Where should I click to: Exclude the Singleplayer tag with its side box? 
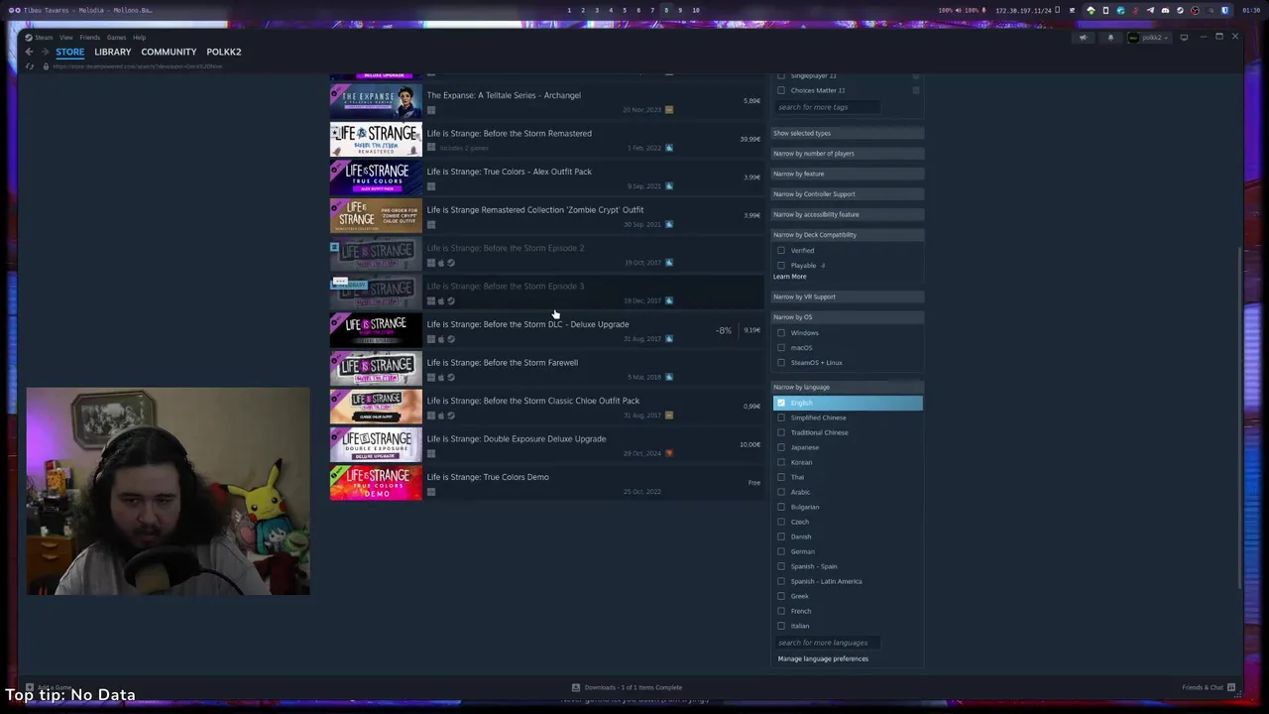916,75
